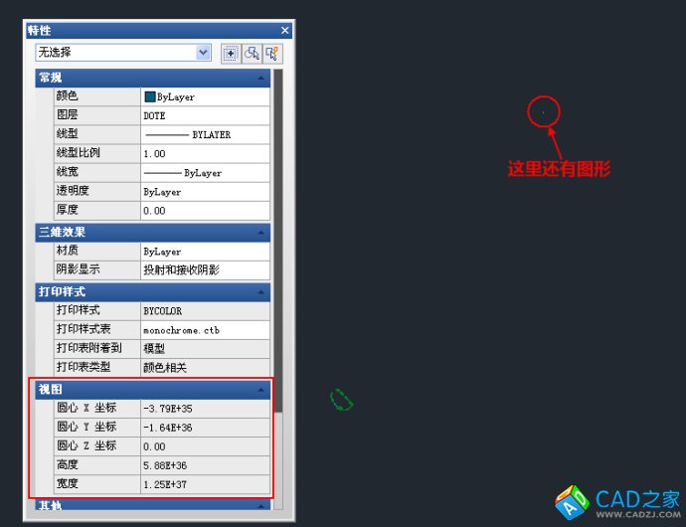Close the 特性 properties palette

click(x=285, y=31)
